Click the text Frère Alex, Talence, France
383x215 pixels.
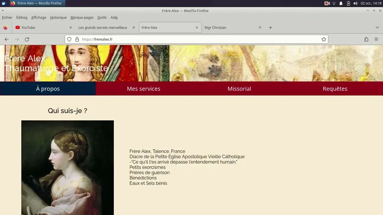[157, 151]
